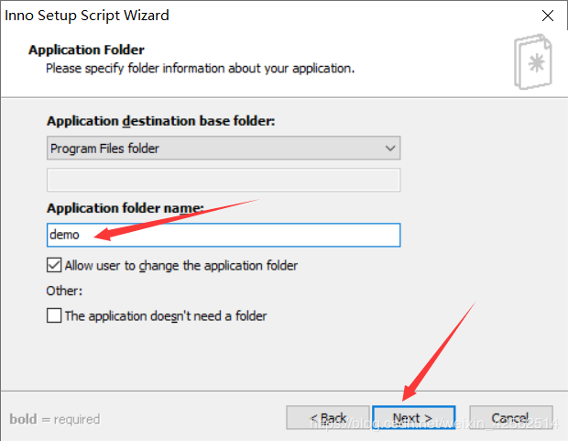
Task: Tick the empty box for no application folder
Action: point(54,316)
